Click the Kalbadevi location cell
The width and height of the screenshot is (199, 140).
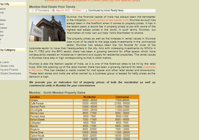click(x=52, y=123)
